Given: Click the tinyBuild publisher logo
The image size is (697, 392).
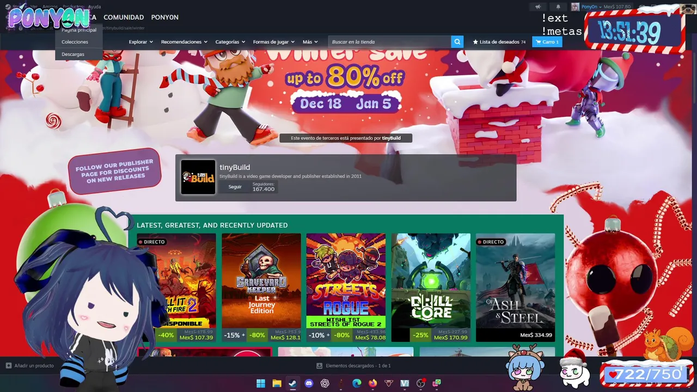Looking at the screenshot, I should tap(198, 177).
